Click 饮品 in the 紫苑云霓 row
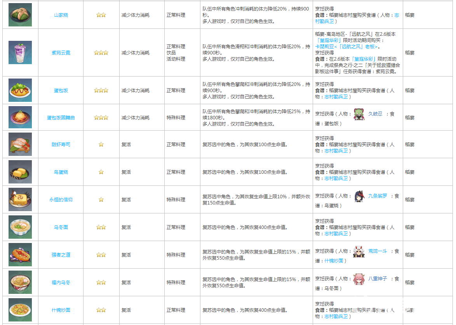456x325 pixels. (171, 53)
